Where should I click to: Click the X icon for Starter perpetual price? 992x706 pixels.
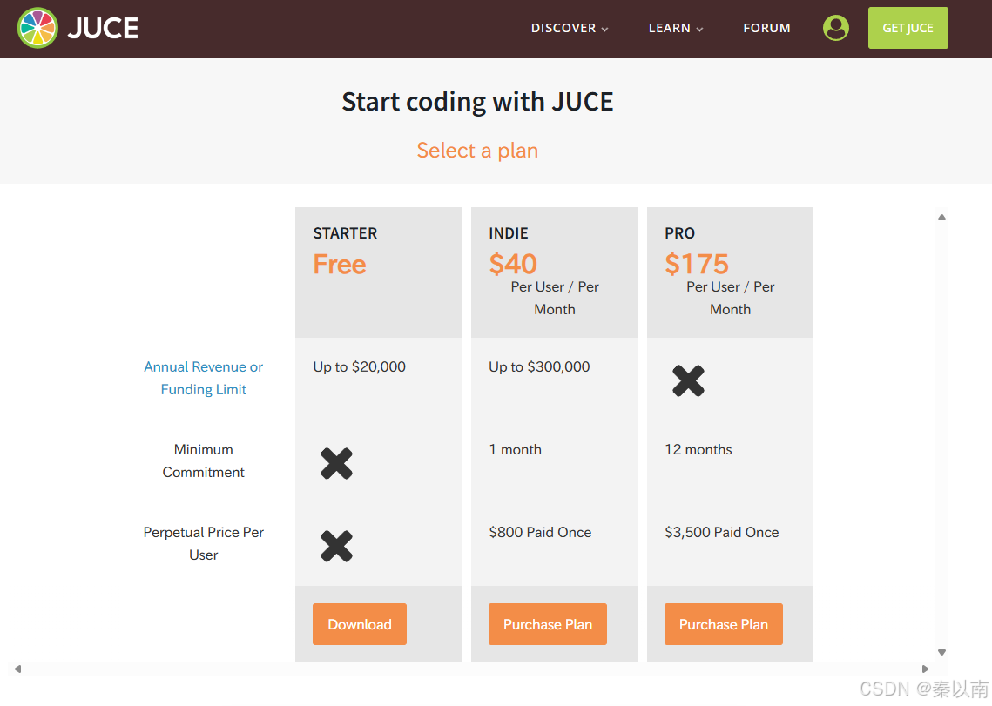(336, 547)
